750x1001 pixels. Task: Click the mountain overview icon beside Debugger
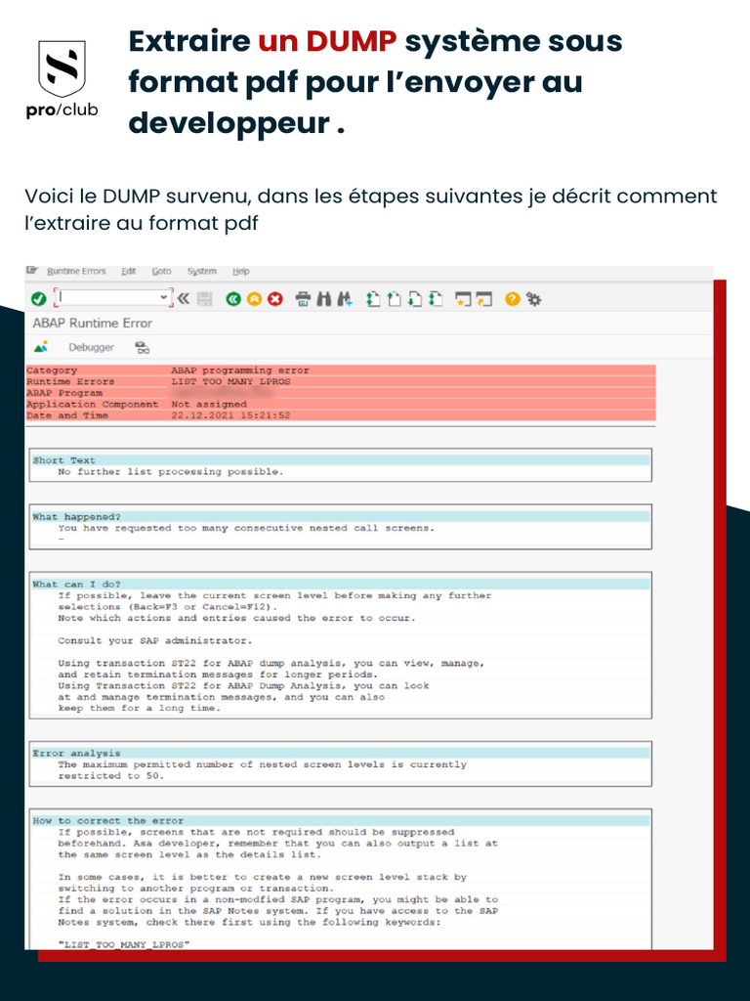click(41, 347)
